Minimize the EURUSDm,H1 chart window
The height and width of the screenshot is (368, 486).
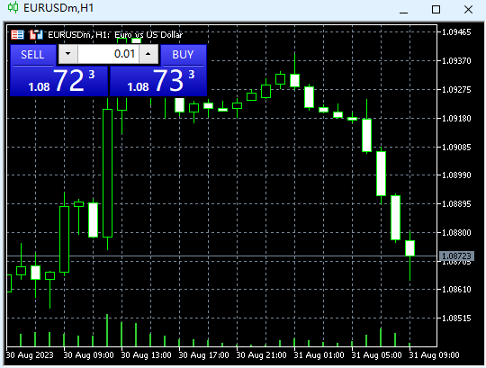tap(403, 9)
